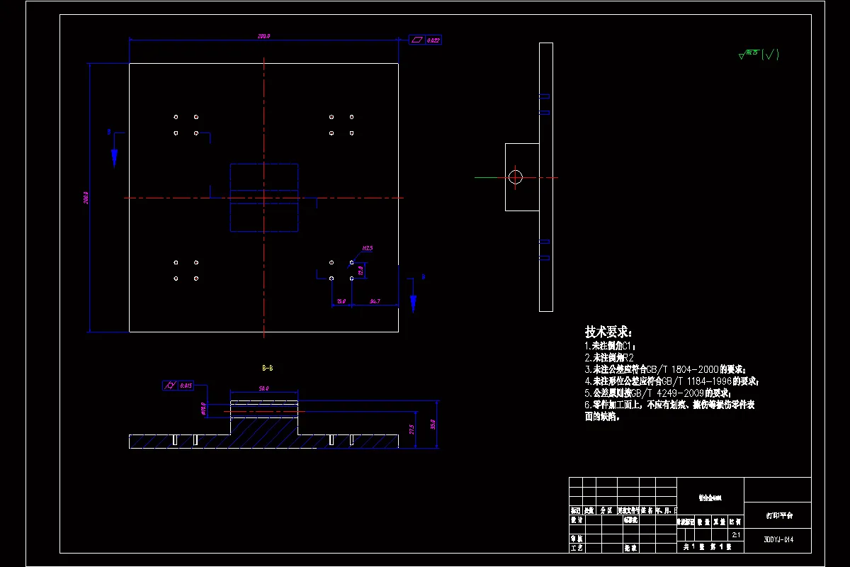The image size is (850, 567).
Task: Click the '3DDYJ-014' drawing number
Action: tap(778, 539)
